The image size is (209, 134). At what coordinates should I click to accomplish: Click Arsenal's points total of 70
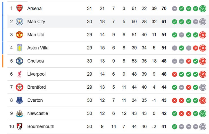(x=164, y=8)
